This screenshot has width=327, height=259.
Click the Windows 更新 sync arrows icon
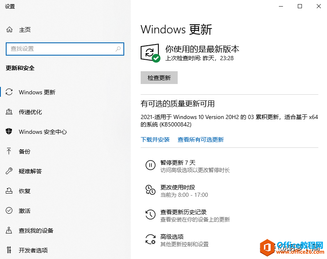pos(9,92)
